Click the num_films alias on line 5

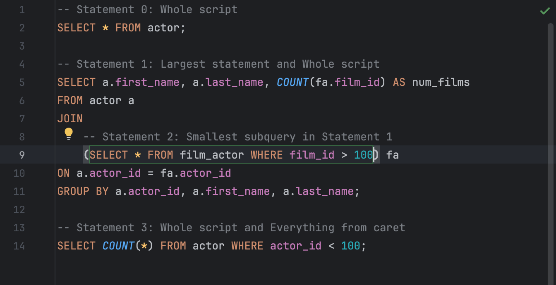point(441,82)
